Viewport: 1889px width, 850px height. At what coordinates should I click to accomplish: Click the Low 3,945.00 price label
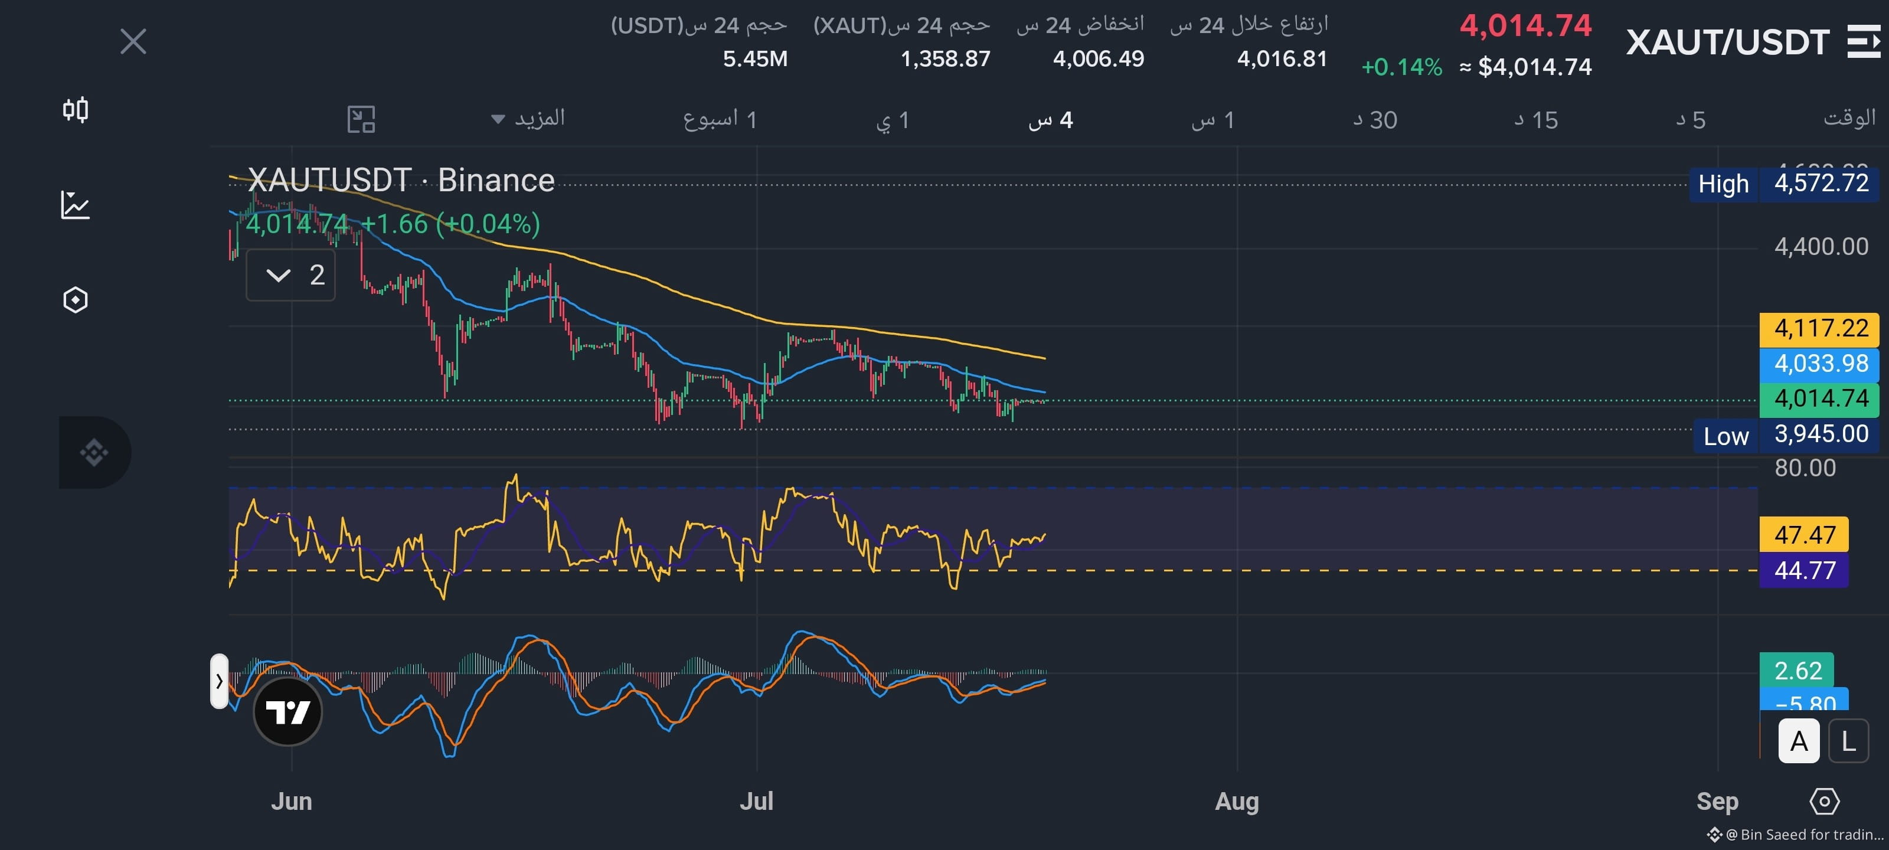click(x=1786, y=435)
